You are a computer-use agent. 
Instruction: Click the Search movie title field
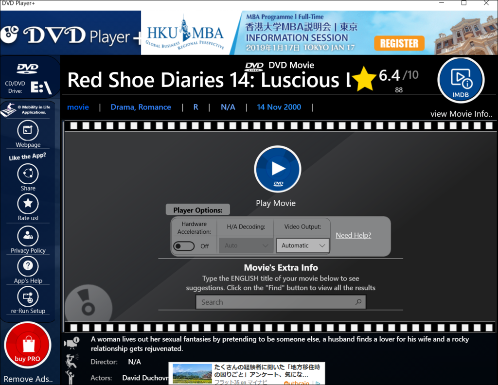281,302
